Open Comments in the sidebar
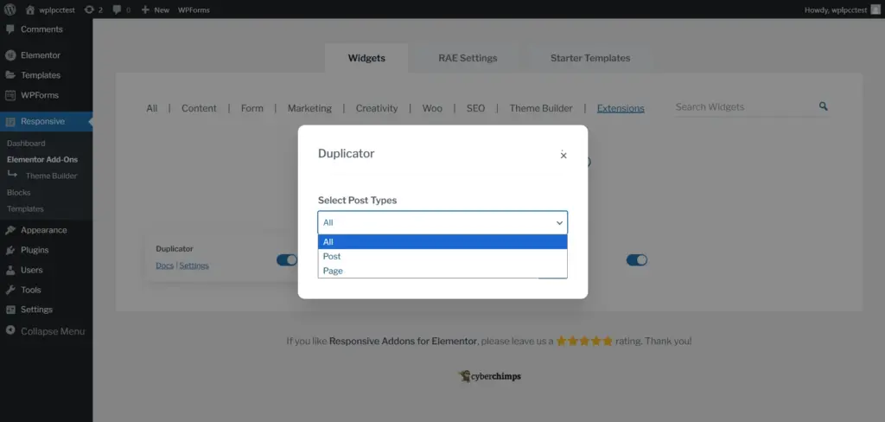This screenshot has height=422, width=885. pyautogui.click(x=41, y=29)
